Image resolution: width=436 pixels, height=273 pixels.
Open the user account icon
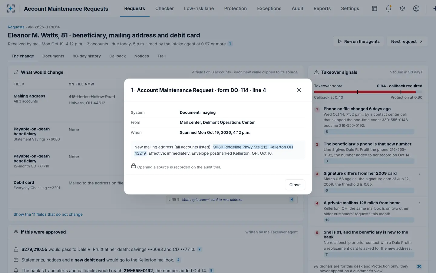pyautogui.click(x=416, y=8)
